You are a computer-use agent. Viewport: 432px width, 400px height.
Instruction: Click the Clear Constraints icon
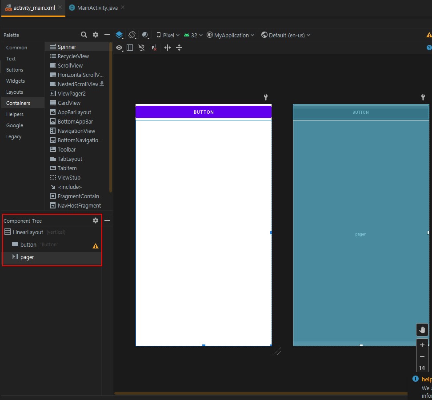point(153,48)
